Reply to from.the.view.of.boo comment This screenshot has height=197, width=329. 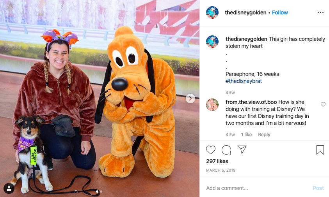pyautogui.click(x=264, y=135)
